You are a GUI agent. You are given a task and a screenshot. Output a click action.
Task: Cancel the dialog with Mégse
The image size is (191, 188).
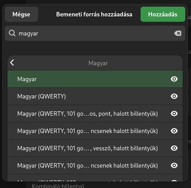pyautogui.click(x=21, y=14)
